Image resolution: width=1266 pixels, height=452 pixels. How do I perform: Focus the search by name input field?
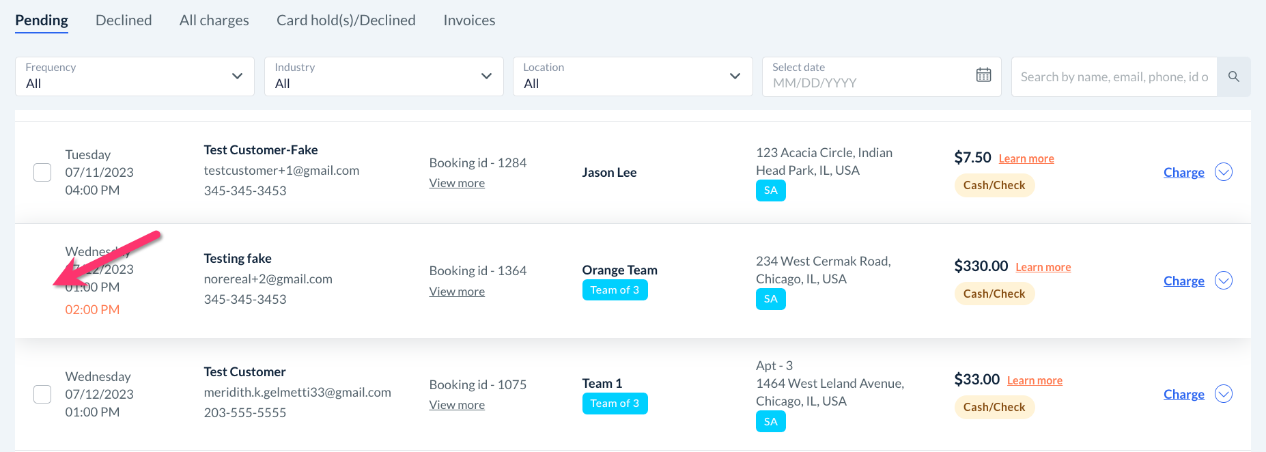tap(1114, 76)
